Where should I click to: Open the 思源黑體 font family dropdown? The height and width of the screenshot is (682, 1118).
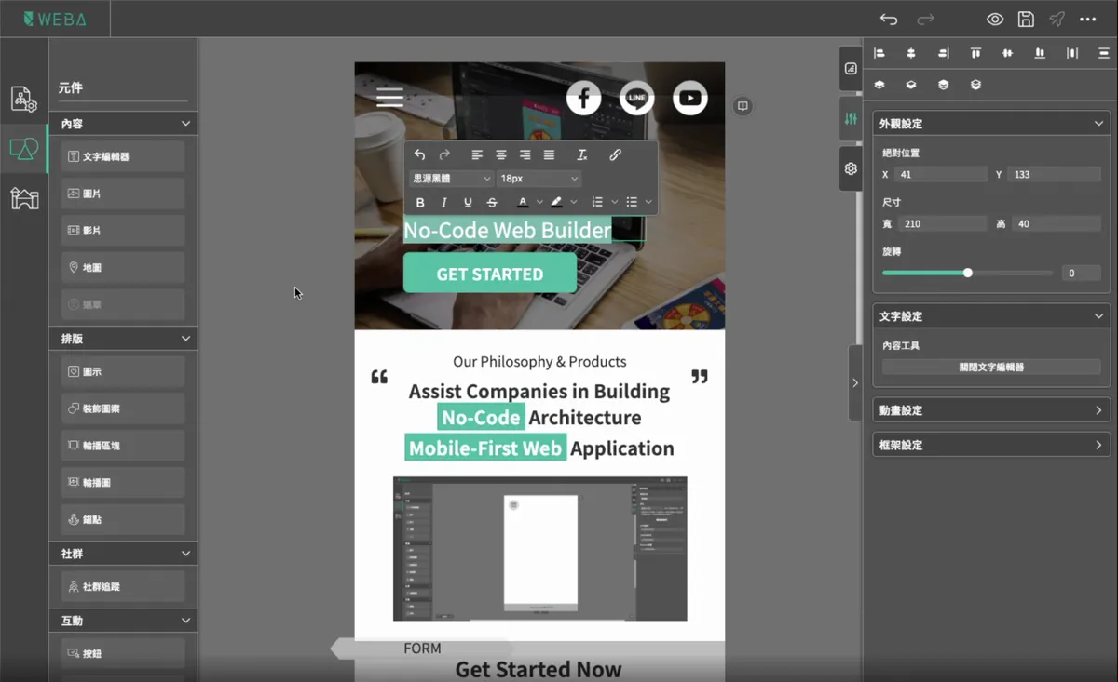[x=452, y=179]
